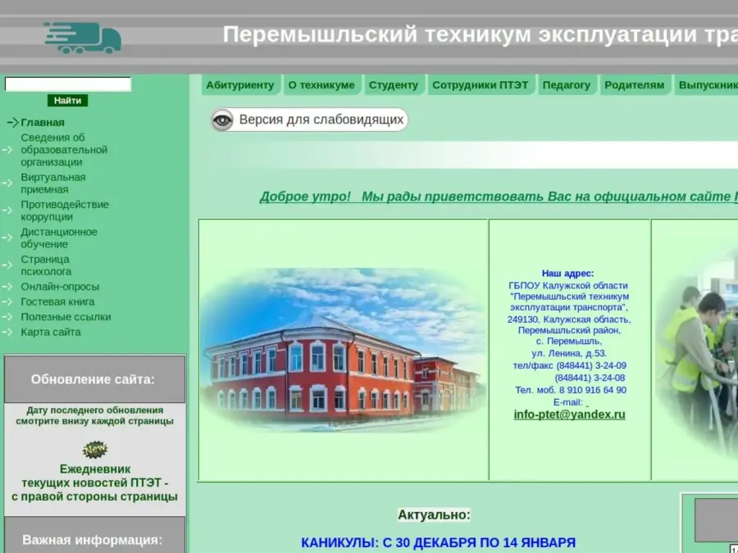Open Версия для слабовидящих accessibility toggle
The height and width of the screenshot is (553, 738).
coord(321,120)
